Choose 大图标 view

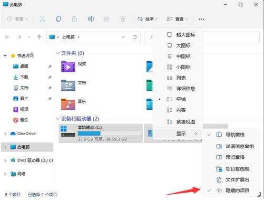click(x=178, y=45)
